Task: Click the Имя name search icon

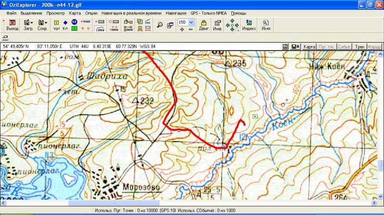Action: point(265,25)
